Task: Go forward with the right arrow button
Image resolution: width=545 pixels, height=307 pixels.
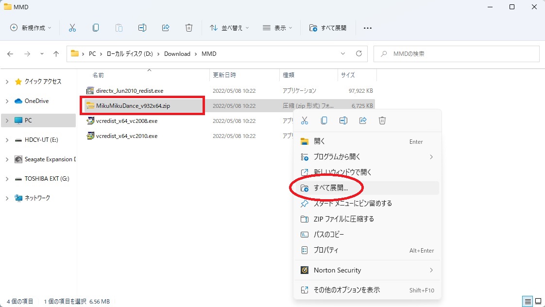Action: pos(27,54)
